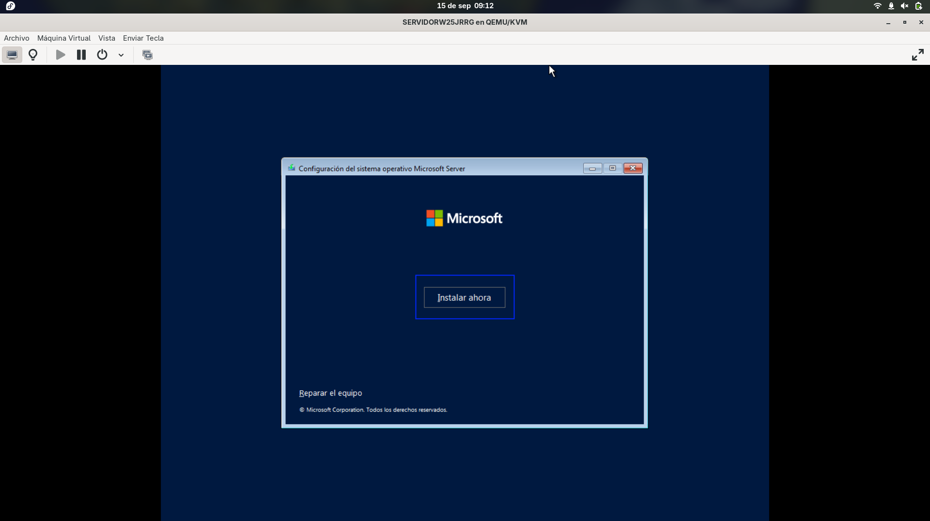The width and height of the screenshot is (930, 521).
Task: Open the Archivo menu
Action: [16, 38]
